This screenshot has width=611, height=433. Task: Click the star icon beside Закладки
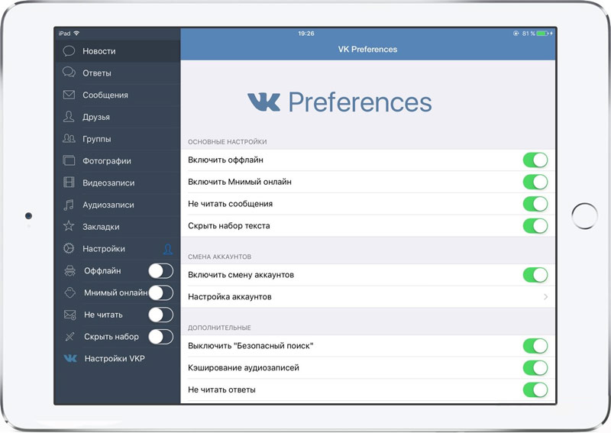click(x=69, y=226)
